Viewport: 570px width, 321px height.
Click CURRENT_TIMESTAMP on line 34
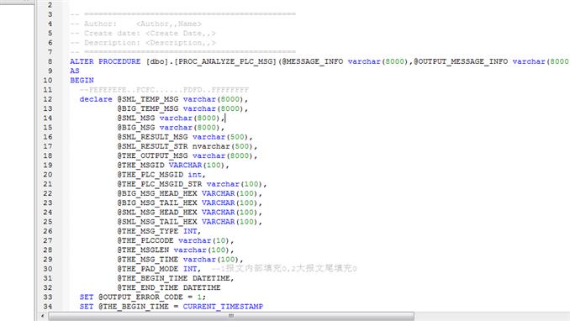tap(223, 307)
